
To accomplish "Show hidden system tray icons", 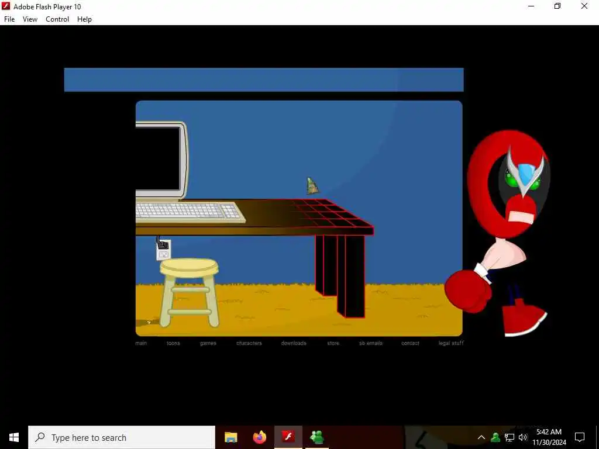I will (x=481, y=437).
